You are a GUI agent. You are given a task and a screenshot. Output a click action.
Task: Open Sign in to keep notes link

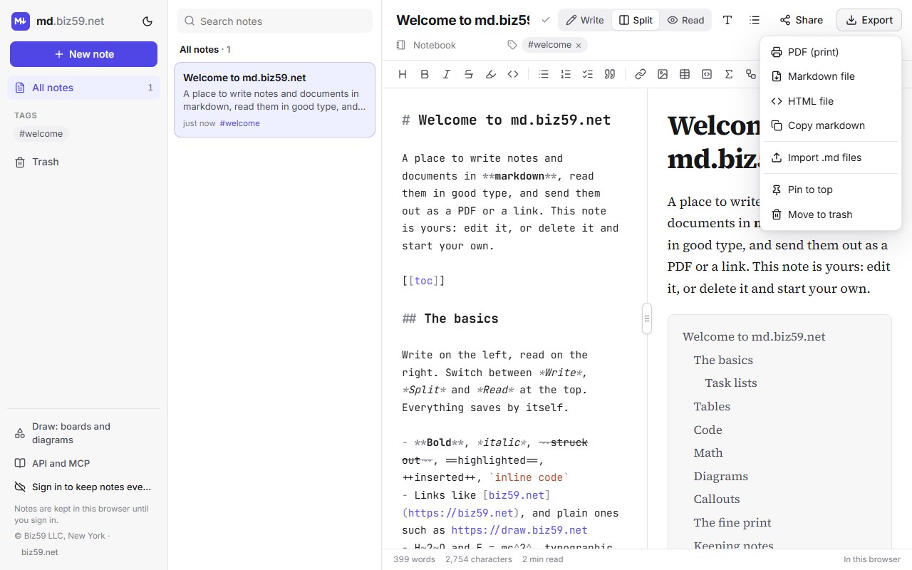[x=83, y=487]
